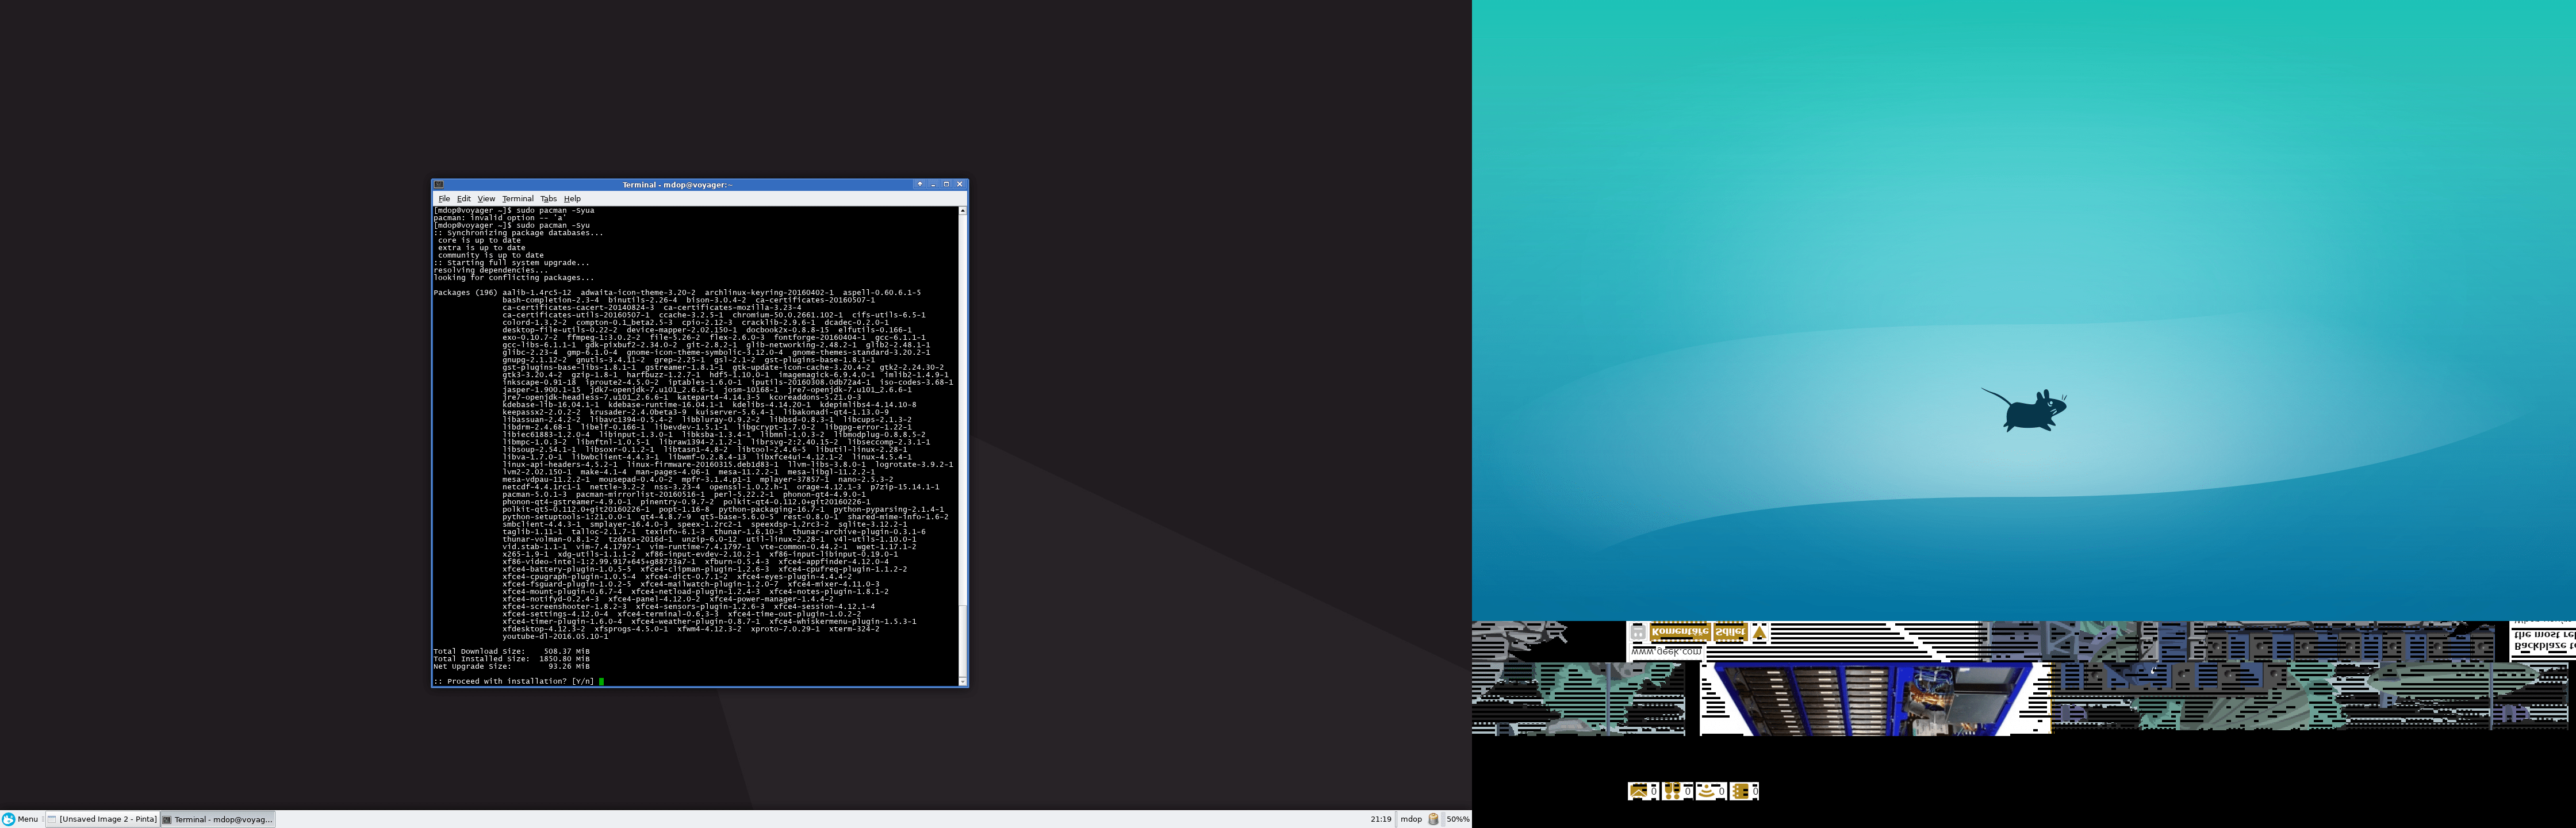This screenshot has height=828, width=2576.
Task: Click the terminal scrollbar down arrow
Action: click(962, 682)
